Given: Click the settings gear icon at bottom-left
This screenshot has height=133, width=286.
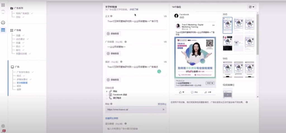Looking at the screenshot, I should (x=3, y=126).
